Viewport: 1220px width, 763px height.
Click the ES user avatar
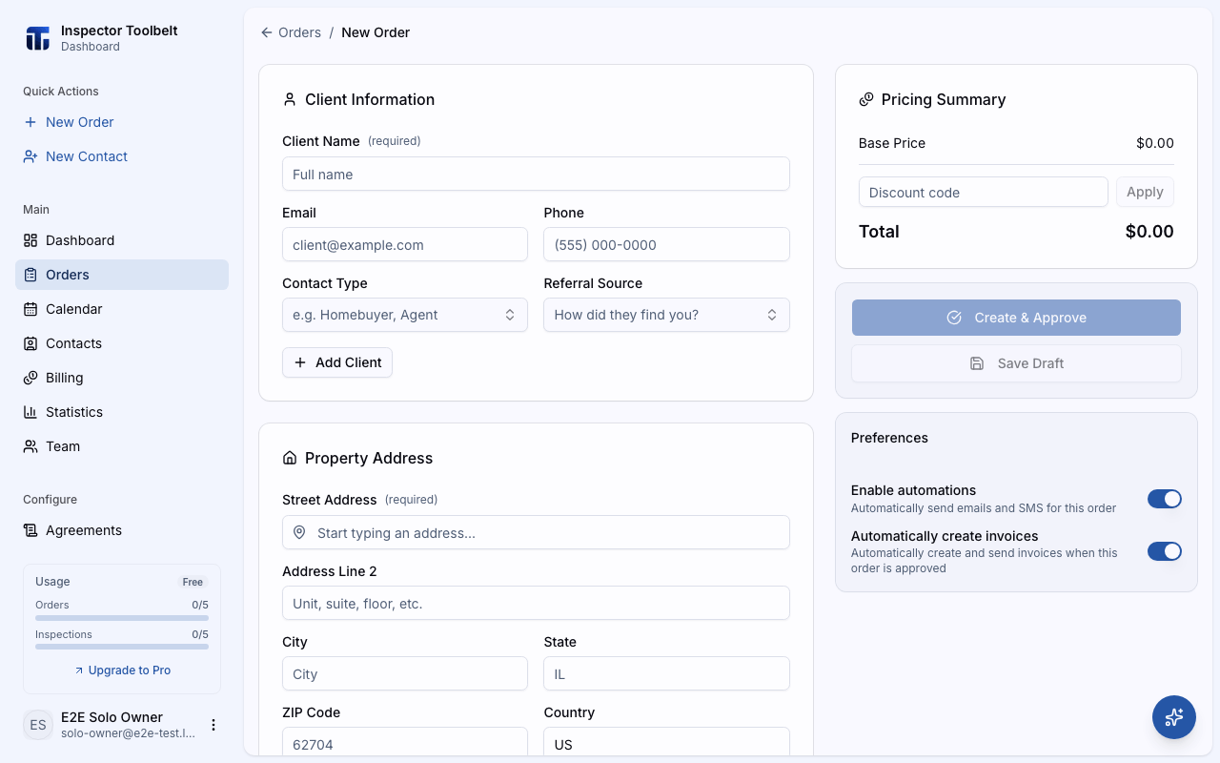click(38, 725)
